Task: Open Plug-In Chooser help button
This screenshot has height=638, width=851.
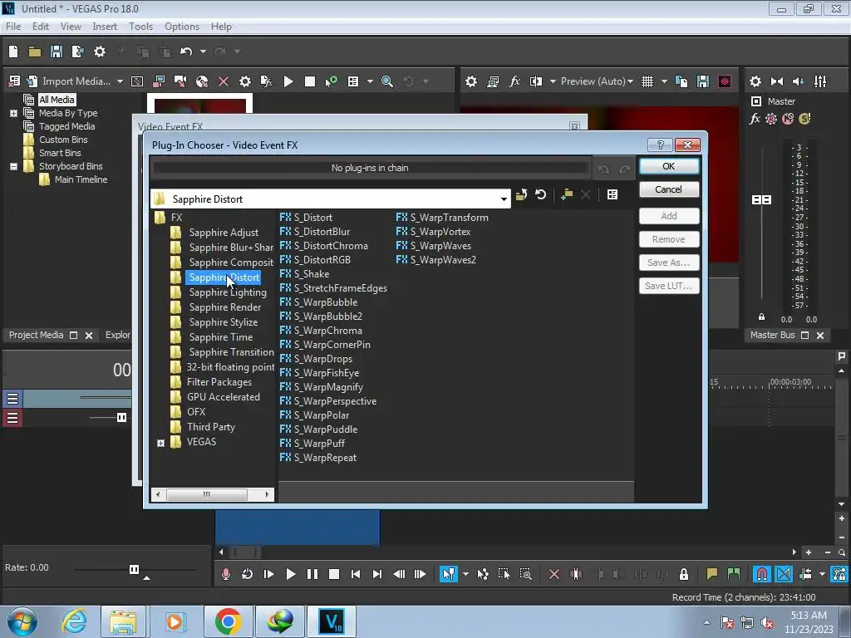Action: (660, 145)
